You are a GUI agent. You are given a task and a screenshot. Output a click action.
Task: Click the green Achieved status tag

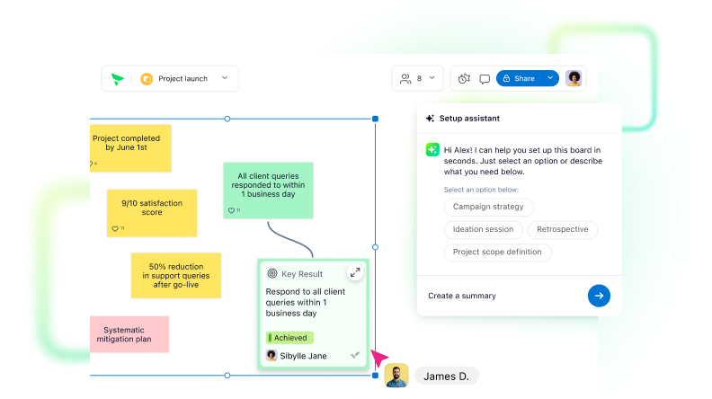(x=289, y=338)
